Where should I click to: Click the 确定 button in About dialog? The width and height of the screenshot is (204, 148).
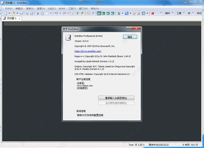point(130,37)
